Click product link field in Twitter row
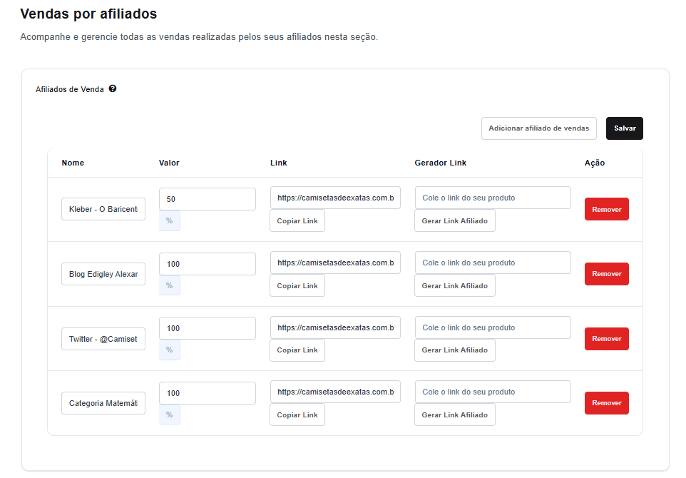 (493, 327)
